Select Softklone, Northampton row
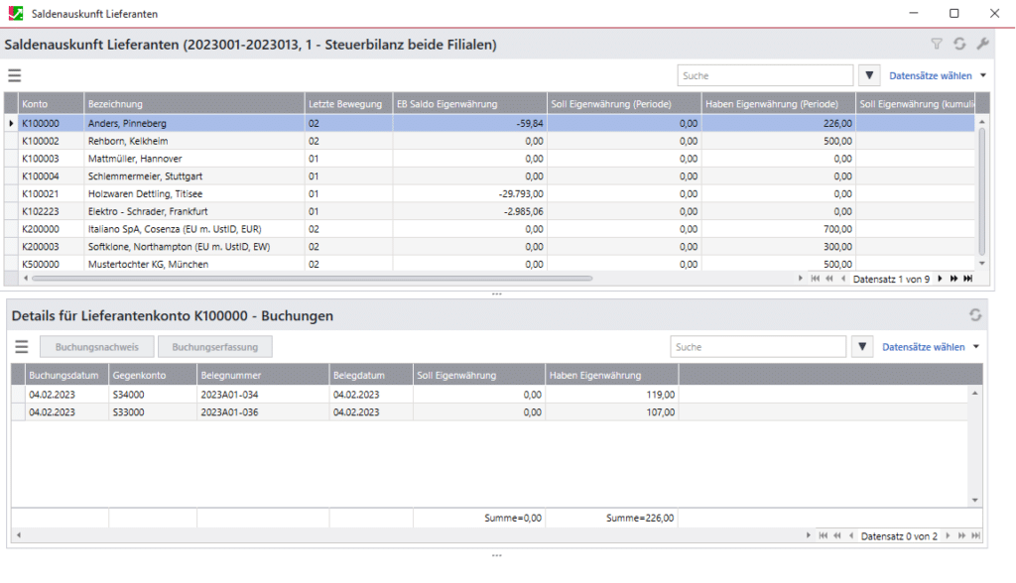 point(490,246)
